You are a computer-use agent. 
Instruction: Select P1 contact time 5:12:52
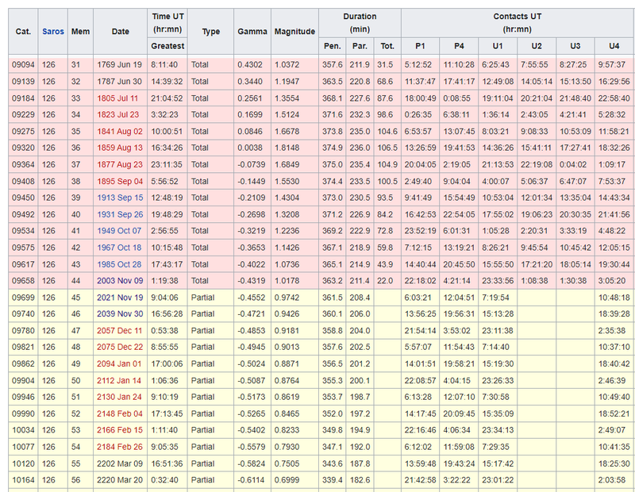[x=420, y=65]
